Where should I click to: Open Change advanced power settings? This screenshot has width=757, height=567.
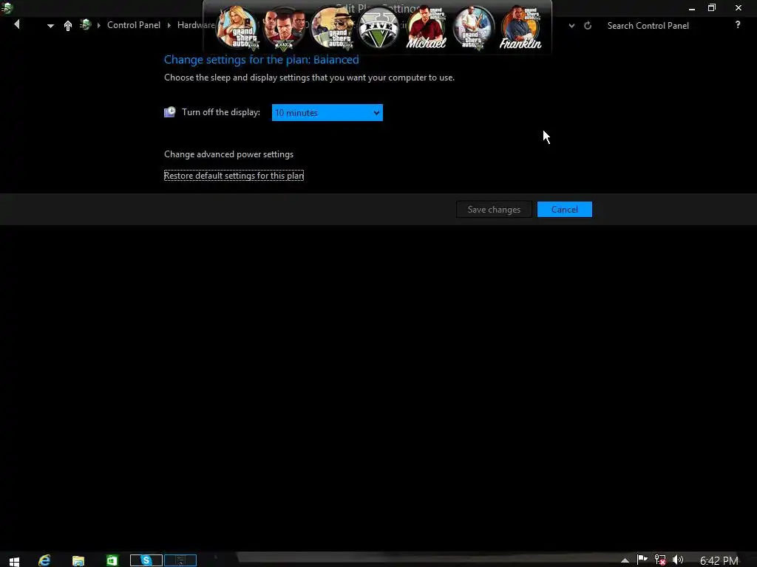click(229, 154)
